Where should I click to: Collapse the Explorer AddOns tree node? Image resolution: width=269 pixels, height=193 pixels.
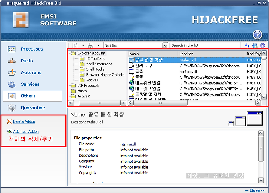[x=73, y=53]
